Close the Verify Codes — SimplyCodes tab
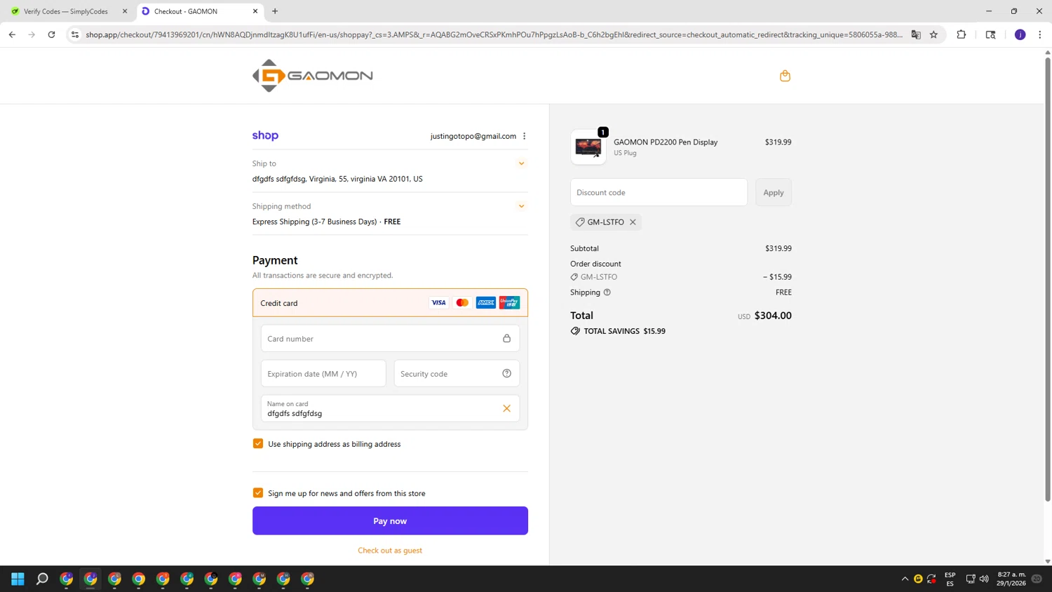The width and height of the screenshot is (1052, 592). pos(125,11)
